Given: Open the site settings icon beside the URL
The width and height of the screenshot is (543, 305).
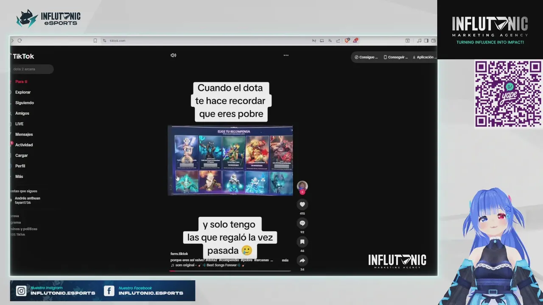Looking at the screenshot, I should tap(104, 41).
